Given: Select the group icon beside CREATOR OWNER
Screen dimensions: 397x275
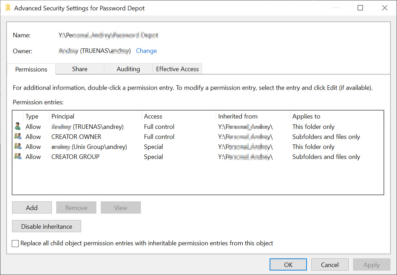Looking at the screenshot, I should pos(18,136).
